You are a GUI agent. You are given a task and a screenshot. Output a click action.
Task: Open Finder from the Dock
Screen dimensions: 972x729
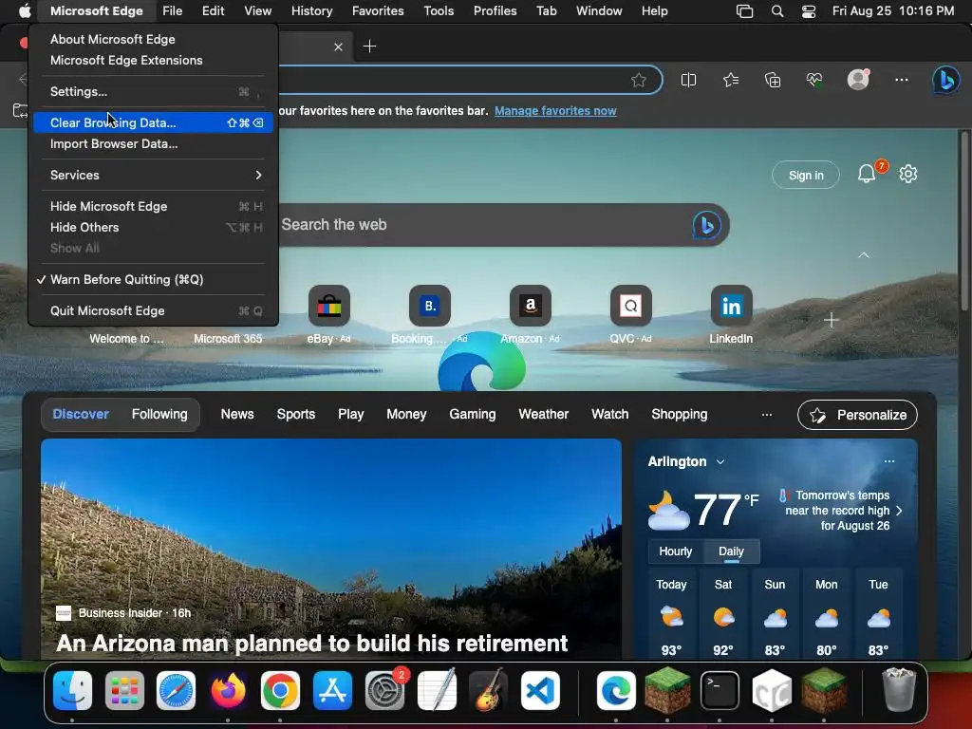[x=72, y=690]
